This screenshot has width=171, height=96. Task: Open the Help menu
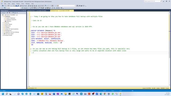[x=32, y=4]
